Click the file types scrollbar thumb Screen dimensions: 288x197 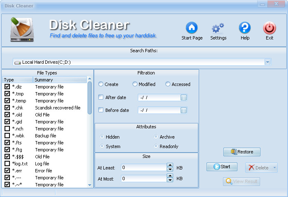[x=90, y=98]
